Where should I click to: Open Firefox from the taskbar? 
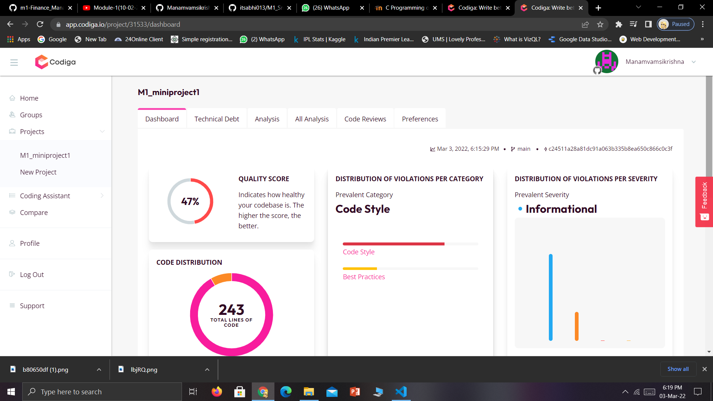pos(216,392)
